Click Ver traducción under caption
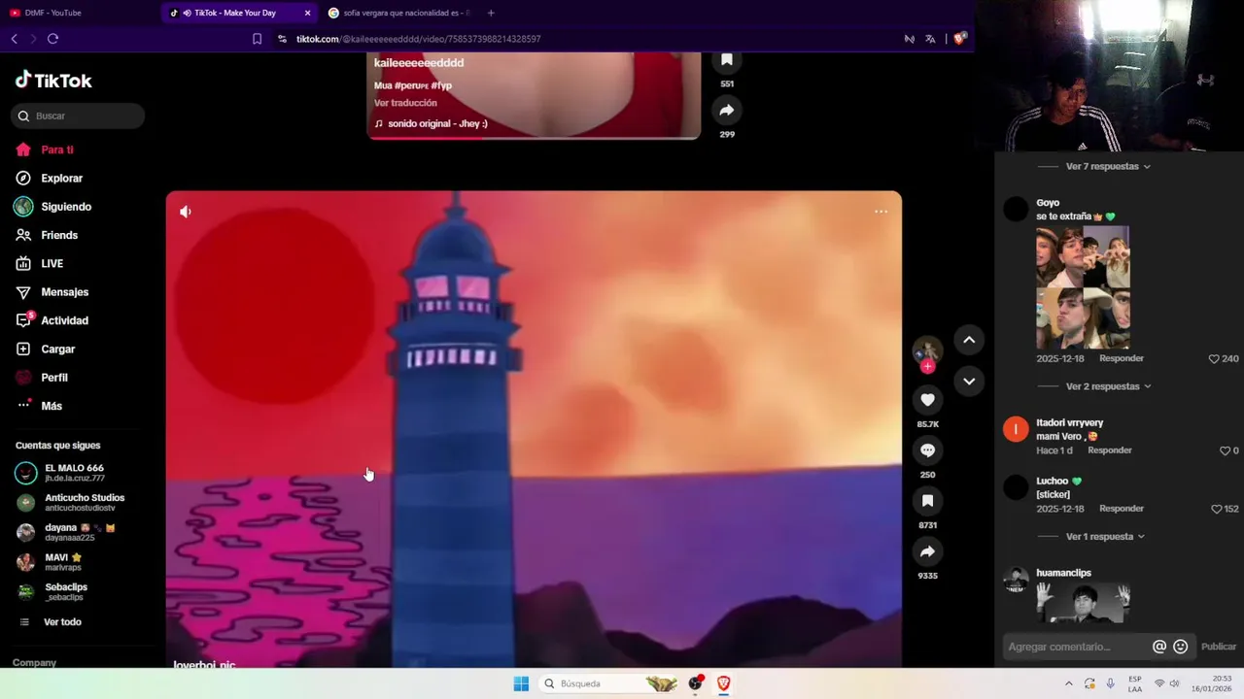Viewport: 1244px width, 699px height. coord(405,103)
